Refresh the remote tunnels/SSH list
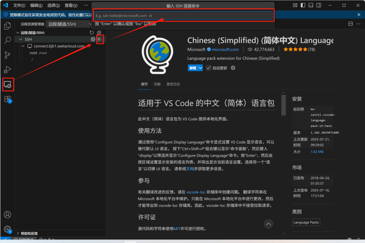Screen dimensions: 365x243 tap(92, 32)
